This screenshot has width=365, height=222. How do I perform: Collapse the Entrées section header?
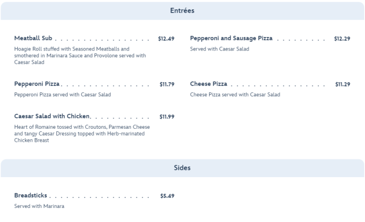(182, 11)
